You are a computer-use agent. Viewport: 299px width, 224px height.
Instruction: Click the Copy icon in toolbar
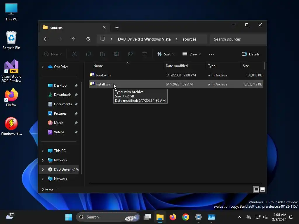[x=88, y=54]
